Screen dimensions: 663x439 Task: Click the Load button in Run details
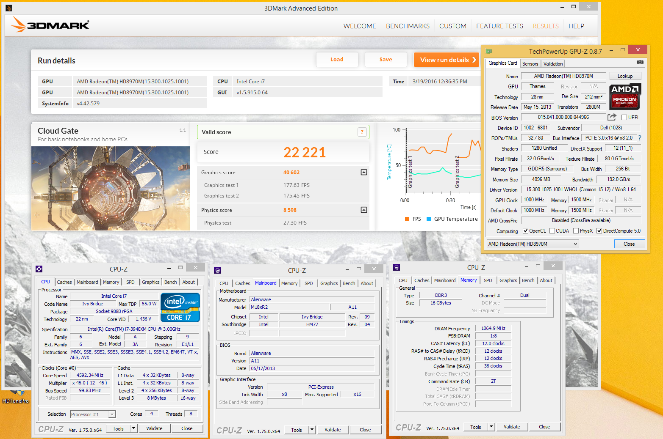[x=337, y=60]
